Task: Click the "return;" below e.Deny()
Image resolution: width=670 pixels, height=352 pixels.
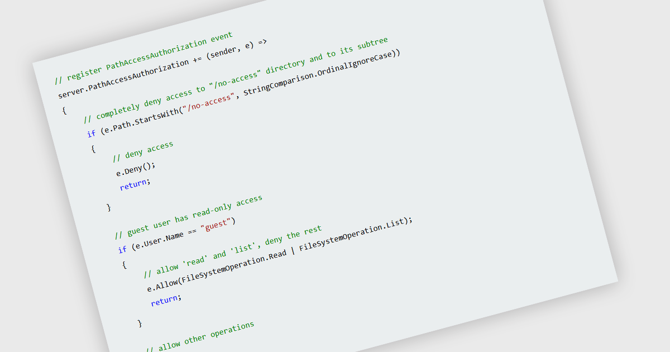Action: coord(135,183)
